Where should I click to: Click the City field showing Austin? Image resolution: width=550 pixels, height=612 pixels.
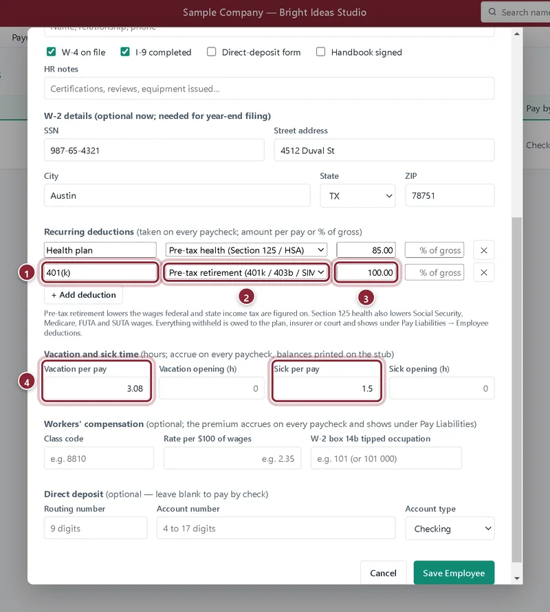(x=177, y=195)
